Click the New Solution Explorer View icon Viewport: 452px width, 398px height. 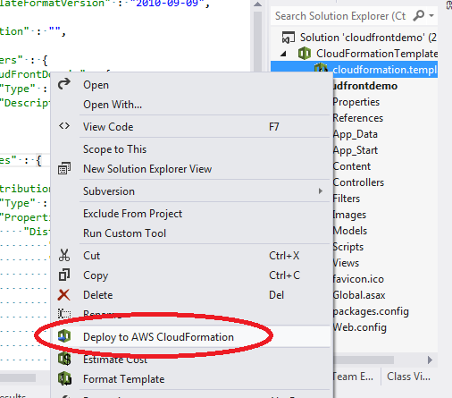coord(64,168)
